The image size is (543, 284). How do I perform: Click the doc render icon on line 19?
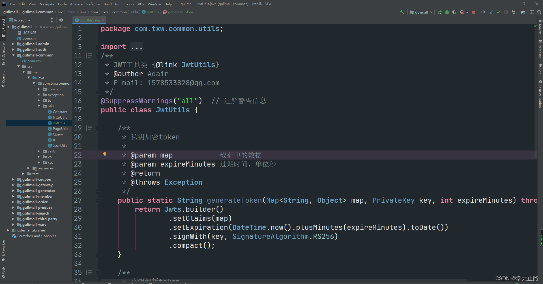pos(89,128)
